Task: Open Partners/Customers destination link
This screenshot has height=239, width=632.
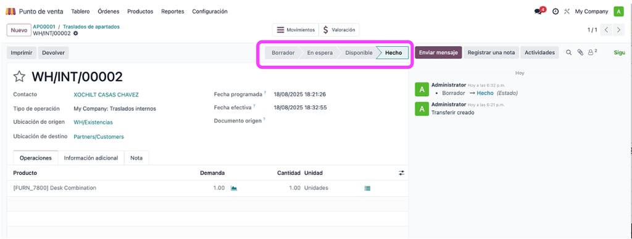Action: point(99,137)
